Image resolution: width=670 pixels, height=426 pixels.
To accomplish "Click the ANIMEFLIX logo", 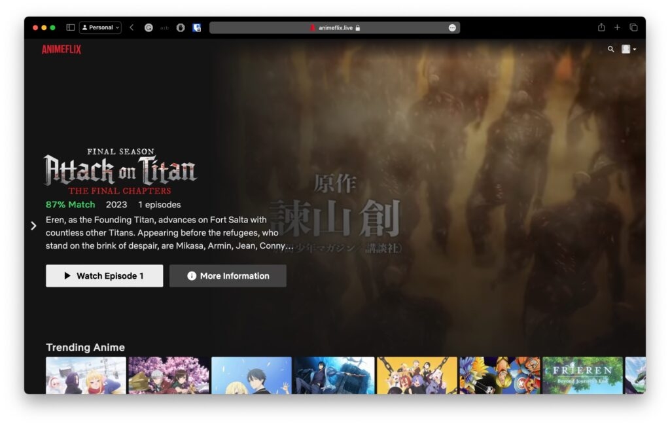I will (62, 50).
